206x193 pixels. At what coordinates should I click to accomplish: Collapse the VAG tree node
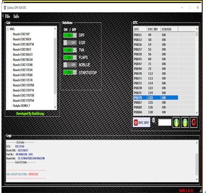click(8, 29)
